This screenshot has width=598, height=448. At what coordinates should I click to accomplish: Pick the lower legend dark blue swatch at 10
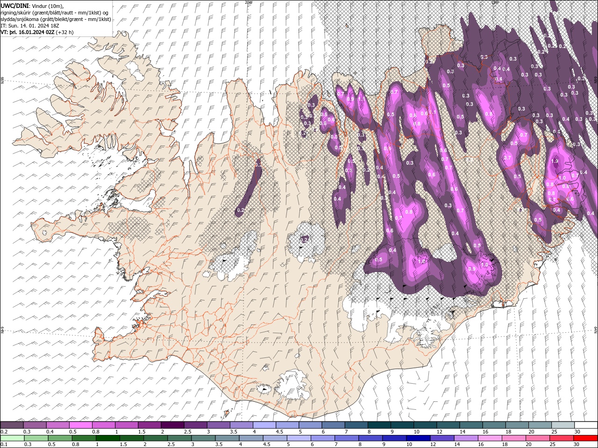coord(418,438)
